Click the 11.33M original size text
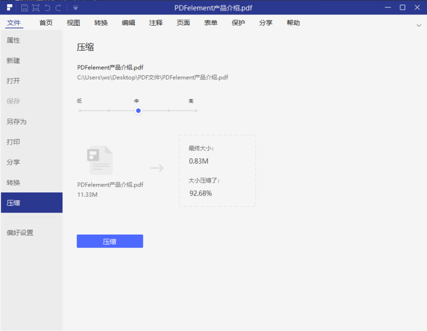The image size is (427, 331). [88, 195]
